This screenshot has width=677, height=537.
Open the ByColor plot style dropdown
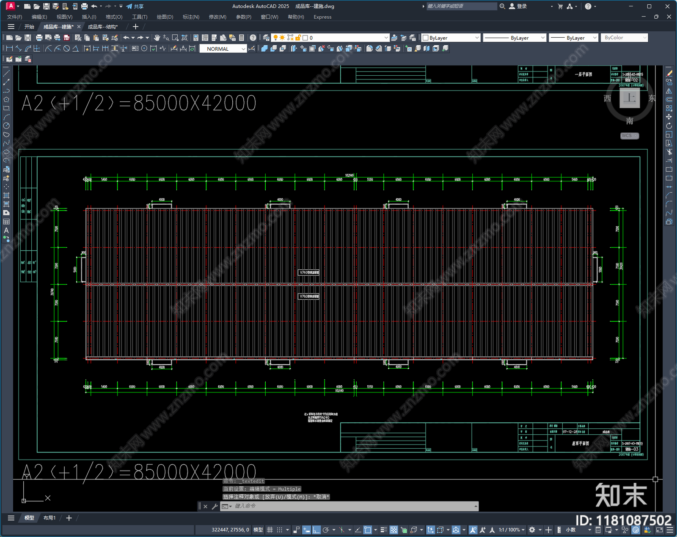pyautogui.click(x=625, y=38)
